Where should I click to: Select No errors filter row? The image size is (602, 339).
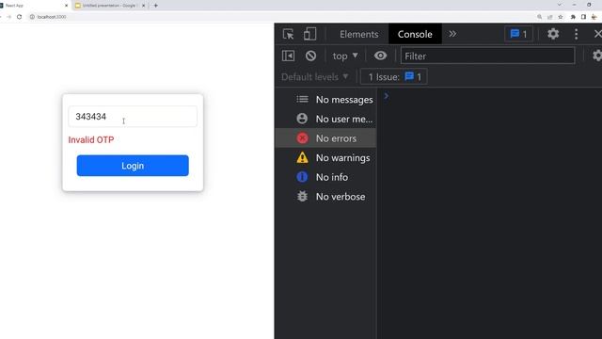326,138
